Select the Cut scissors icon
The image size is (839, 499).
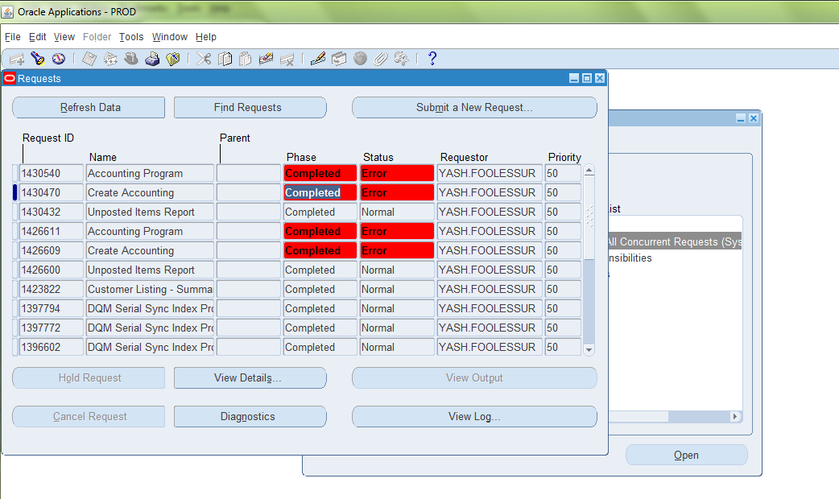tap(205, 59)
